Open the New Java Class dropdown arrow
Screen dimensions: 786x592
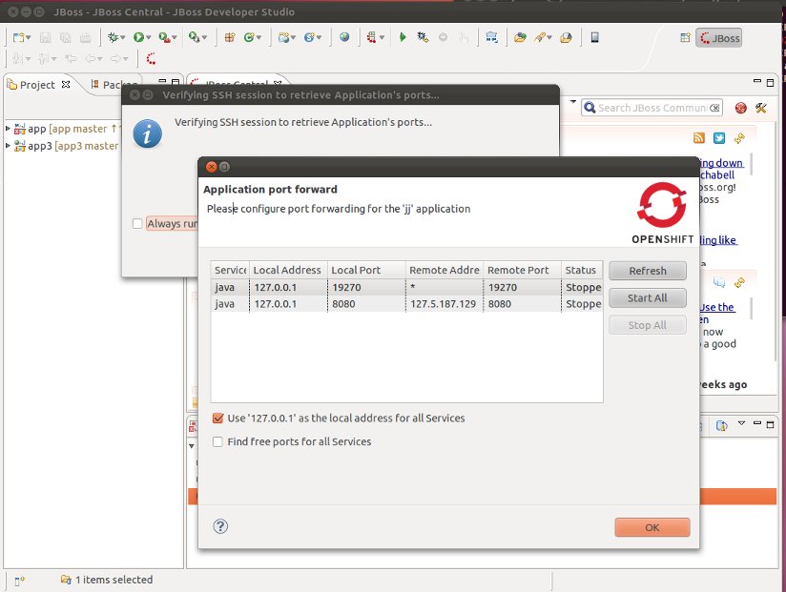pyautogui.click(x=259, y=37)
